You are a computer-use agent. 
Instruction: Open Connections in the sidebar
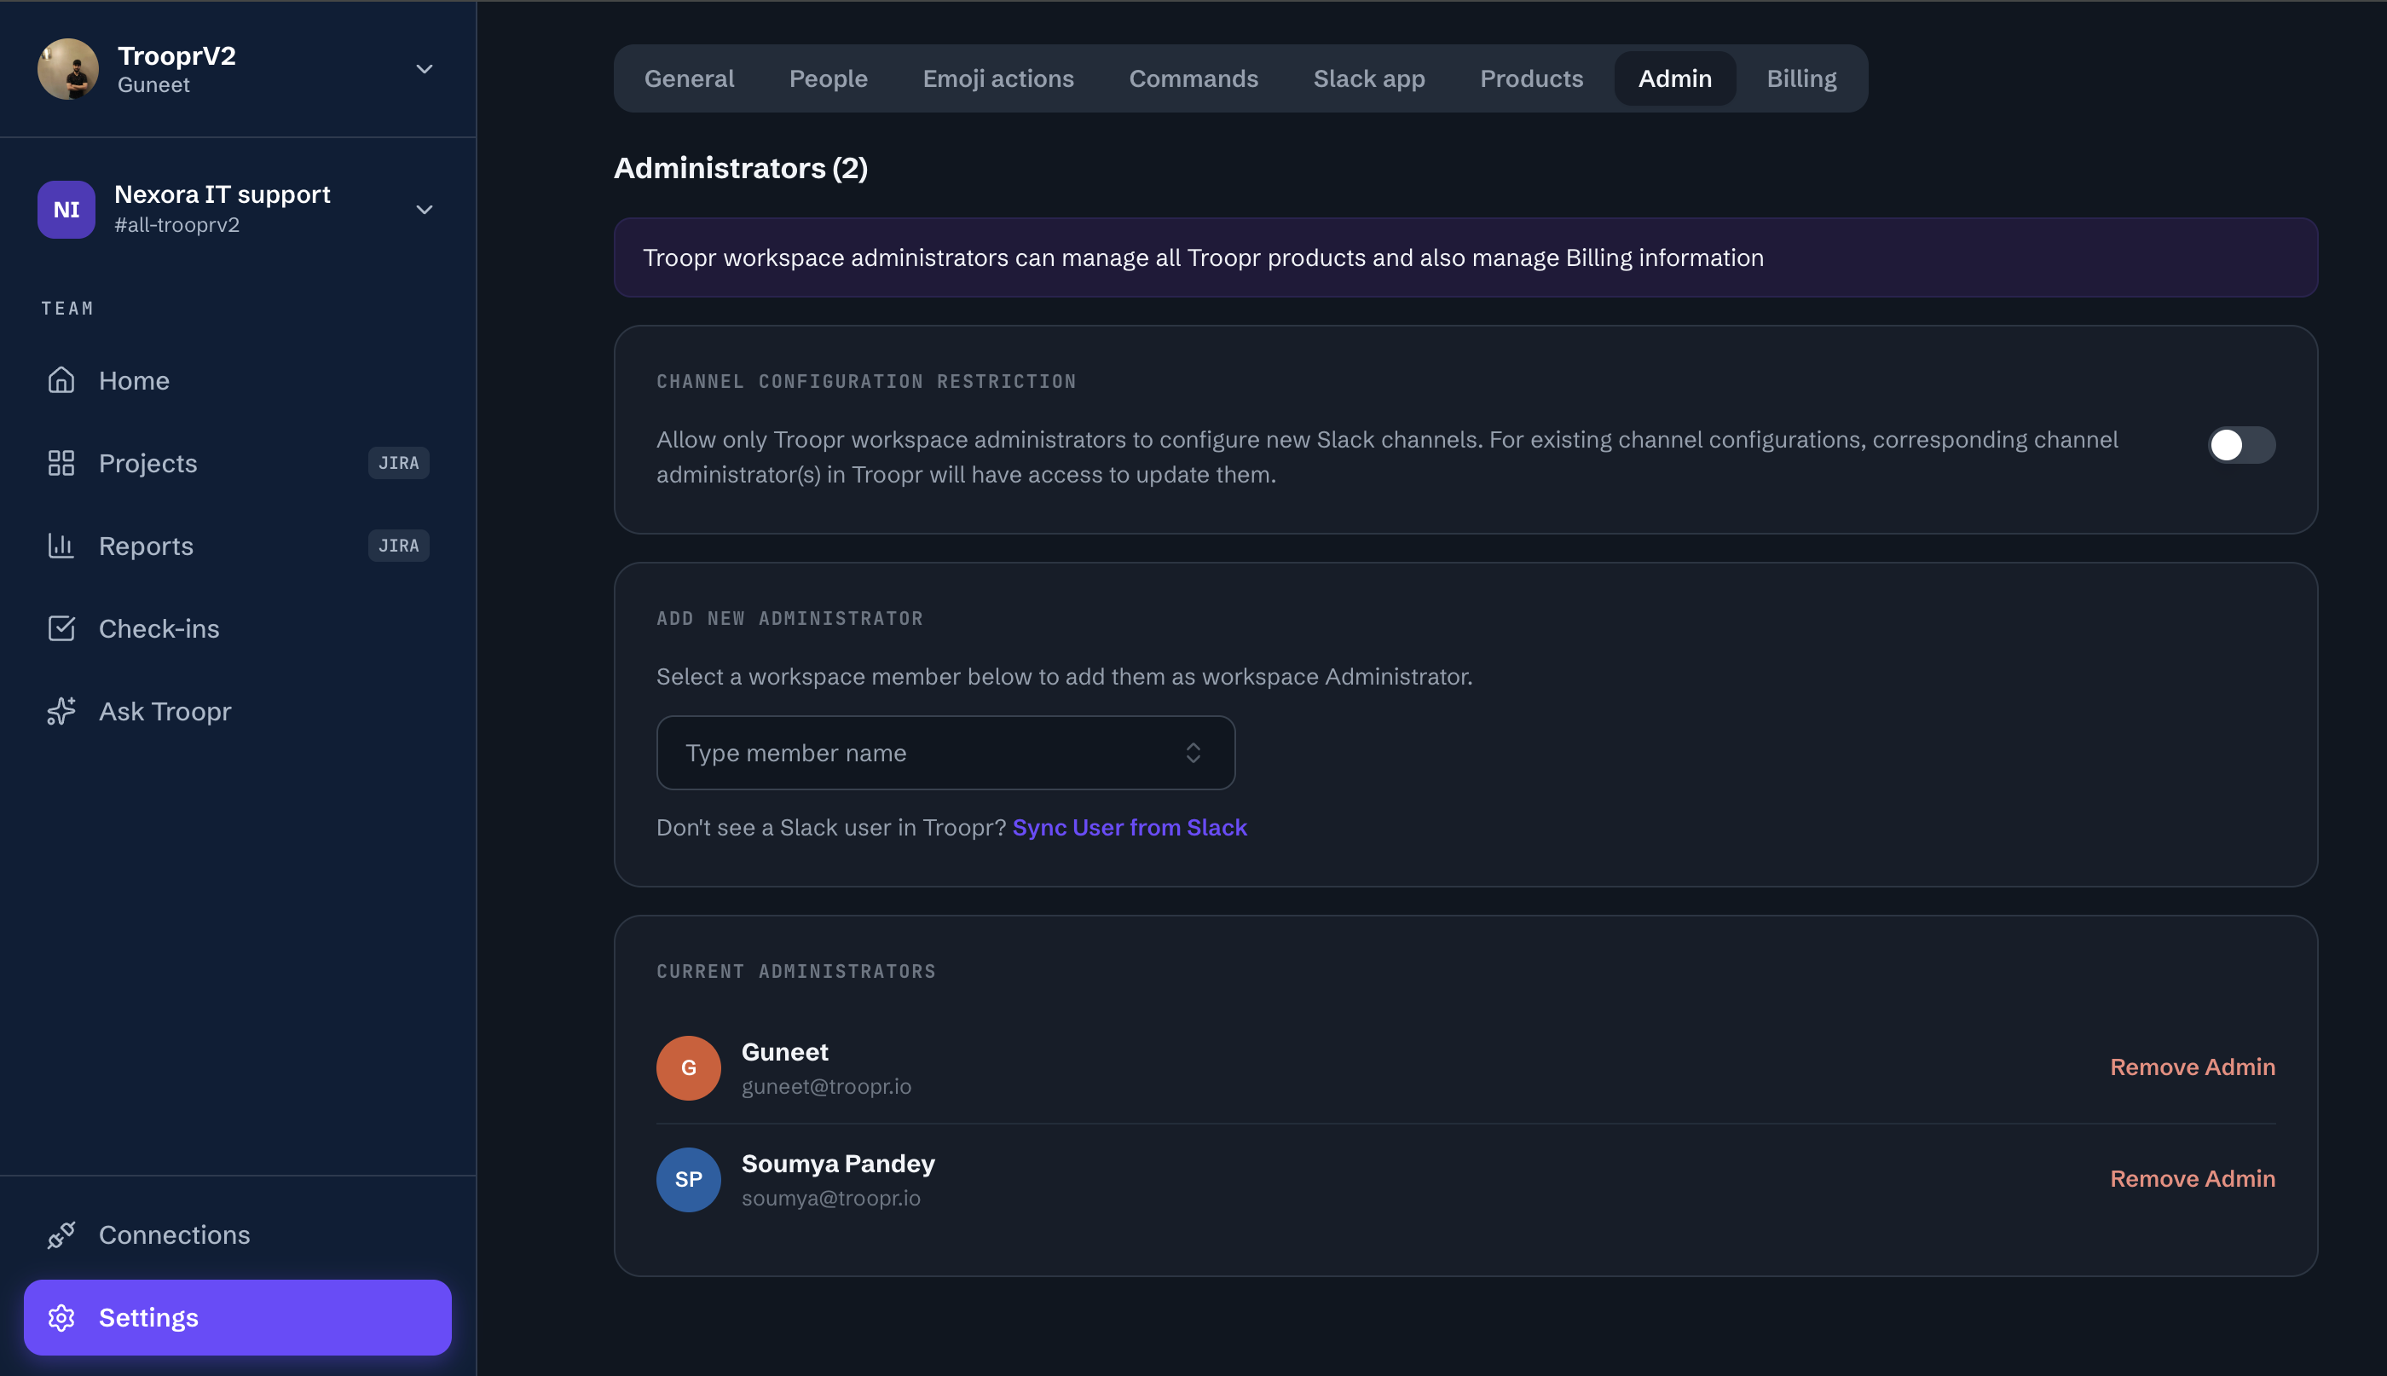click(237, 1235)
